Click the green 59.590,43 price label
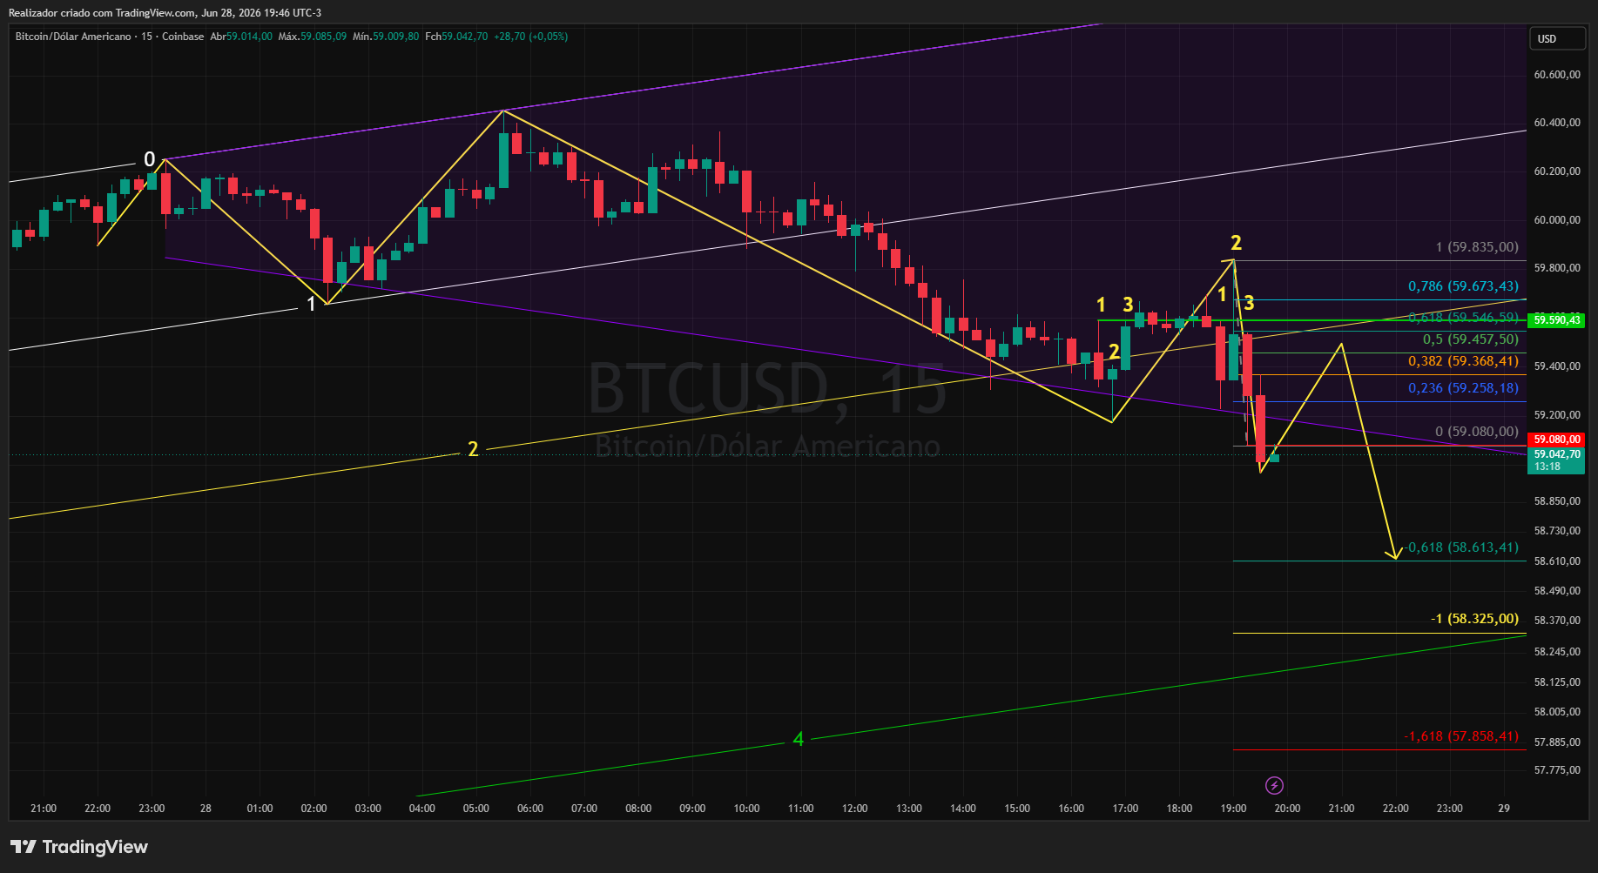 [x=1556, y=320]
